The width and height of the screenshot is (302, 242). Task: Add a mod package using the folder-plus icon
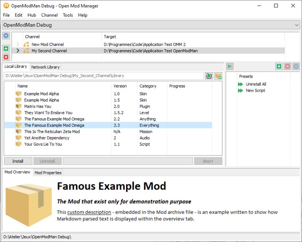coord(218,76)
